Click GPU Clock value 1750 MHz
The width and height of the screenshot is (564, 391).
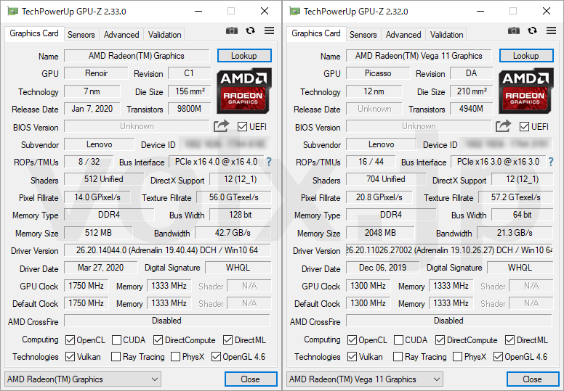[86, 286]
